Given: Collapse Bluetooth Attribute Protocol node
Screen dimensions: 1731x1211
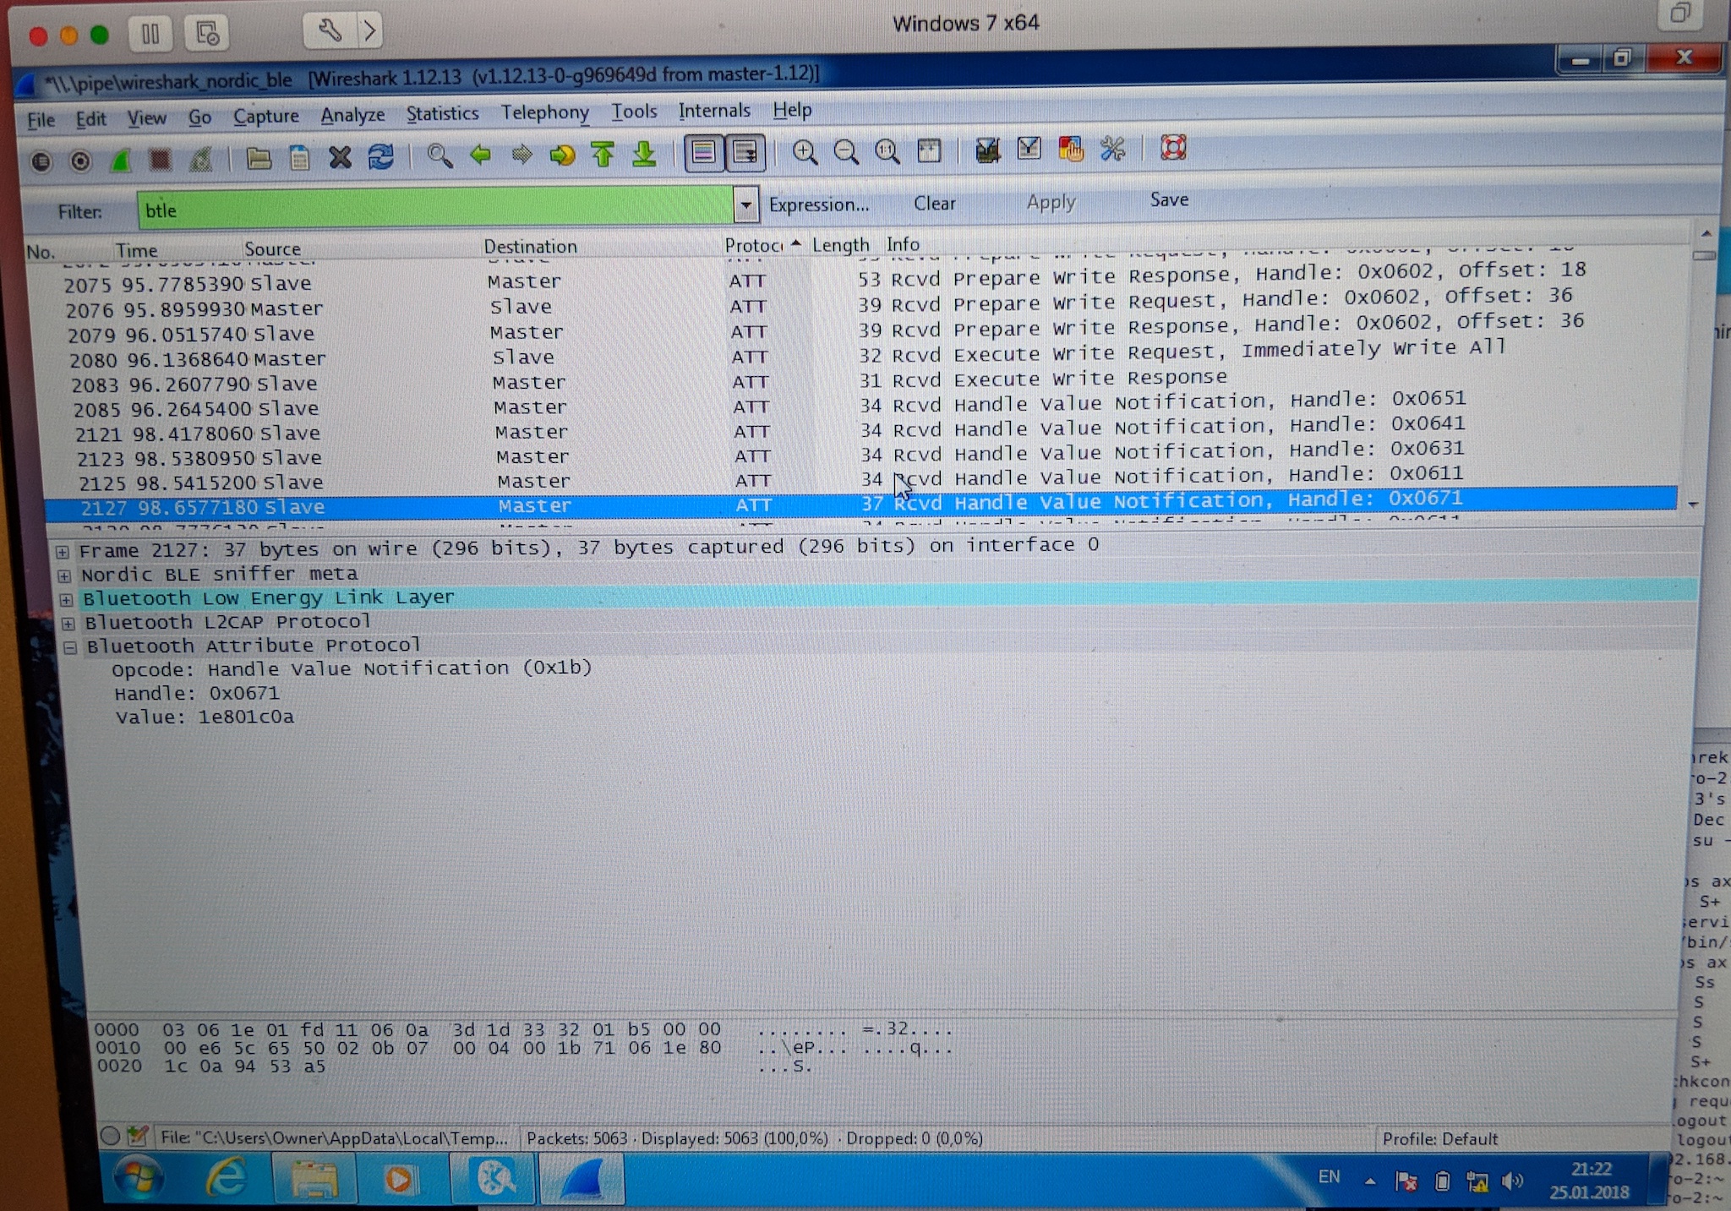Looking at the screenshot, I should [x=69, y=648].
